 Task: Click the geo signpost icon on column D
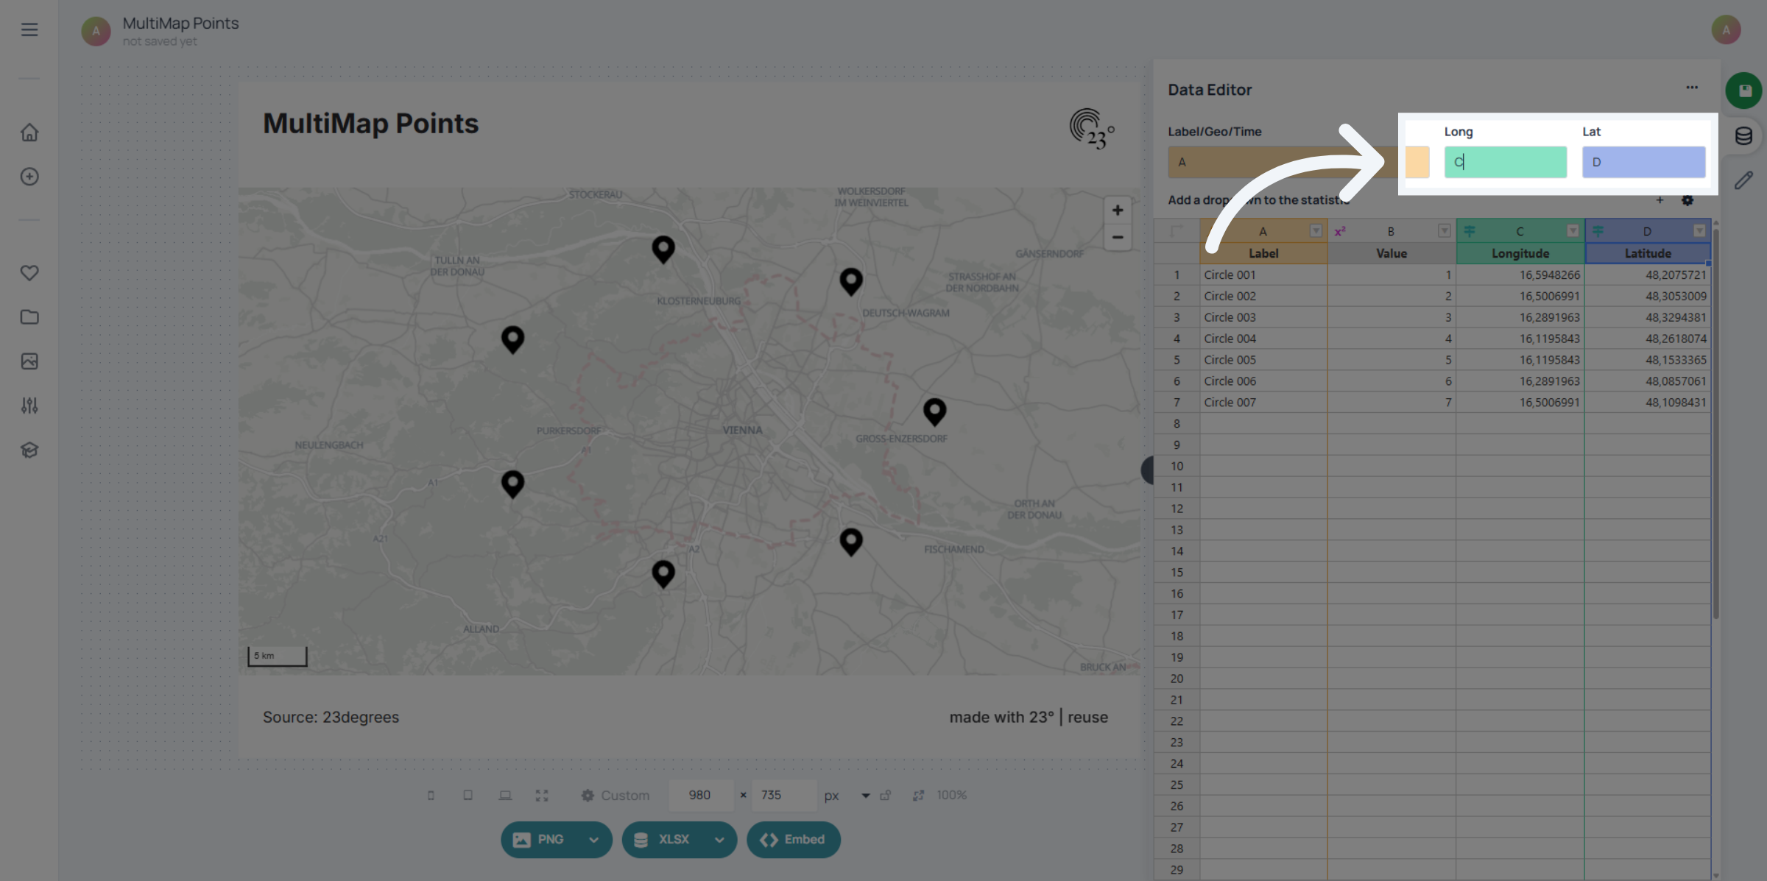[x=1598, y=231]
